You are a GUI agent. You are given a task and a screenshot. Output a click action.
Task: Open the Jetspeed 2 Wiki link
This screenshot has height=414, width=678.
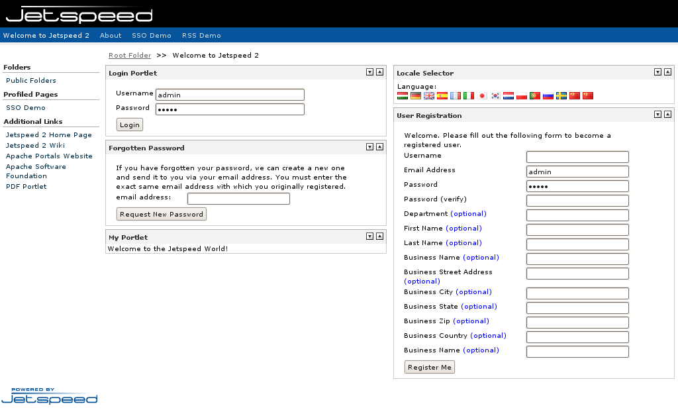click(35, 146)
